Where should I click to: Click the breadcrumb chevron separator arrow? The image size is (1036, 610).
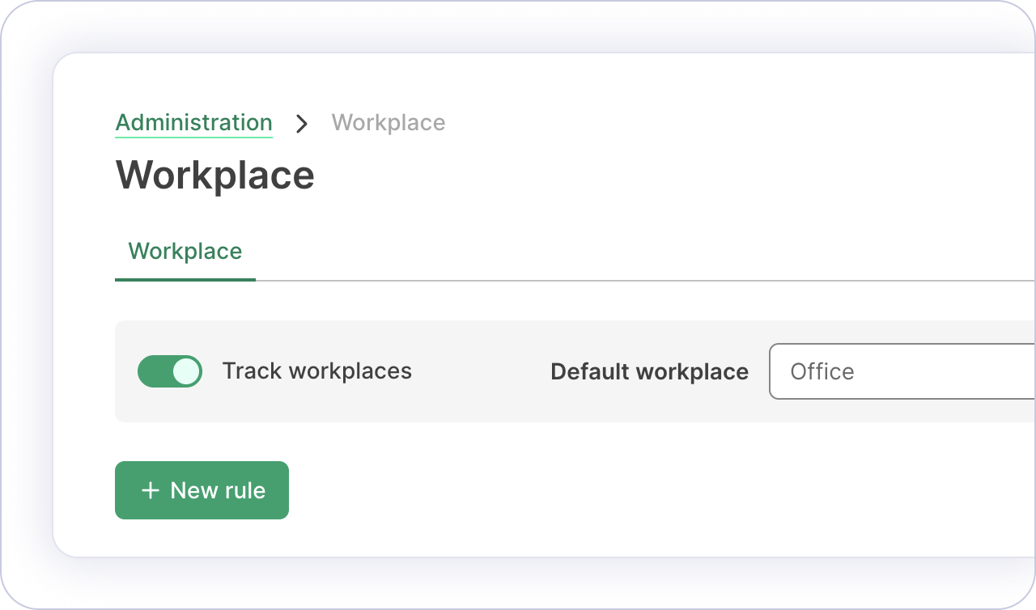(302, 124)
